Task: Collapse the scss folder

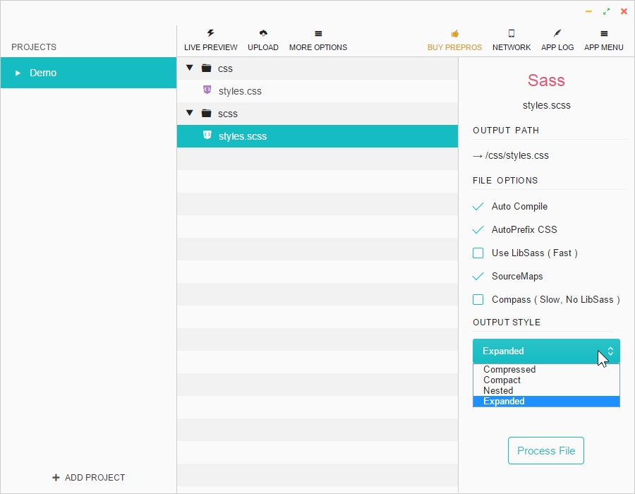Action: 189,113
